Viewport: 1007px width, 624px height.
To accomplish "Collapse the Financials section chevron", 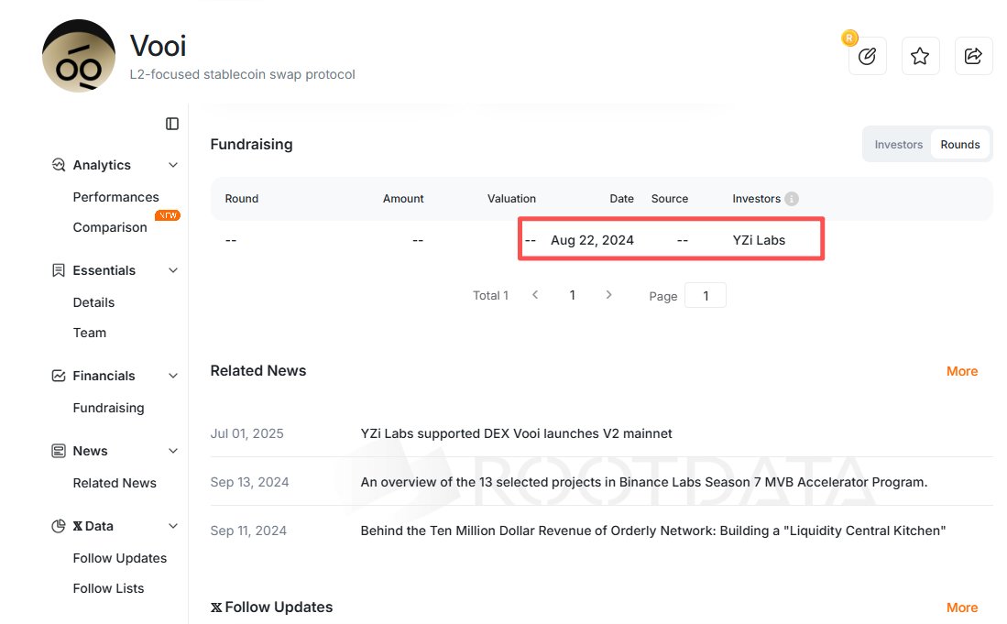I will click(x=173, y=376).
